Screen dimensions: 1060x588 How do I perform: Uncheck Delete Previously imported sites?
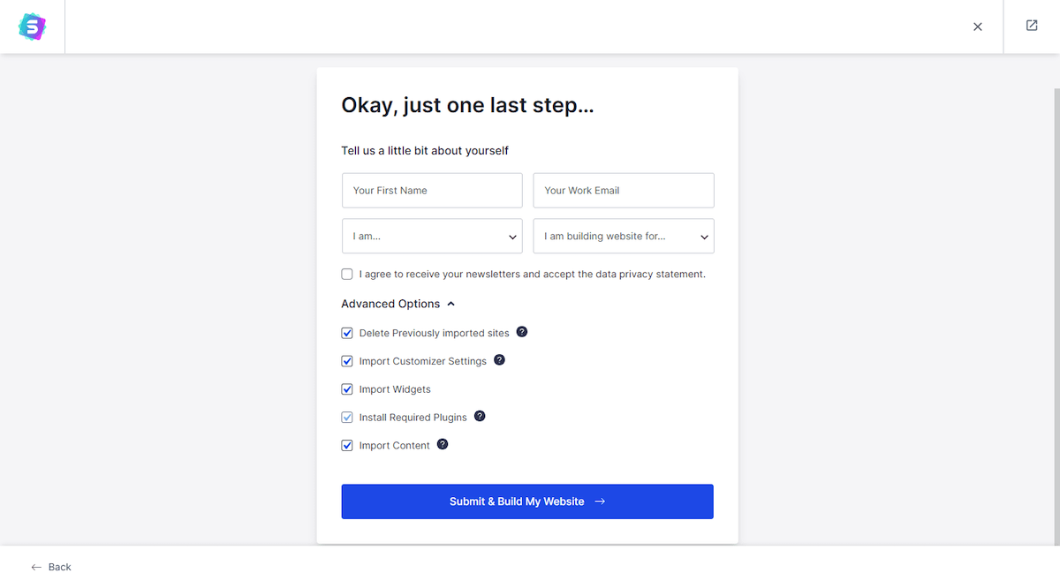click(347, 334)
